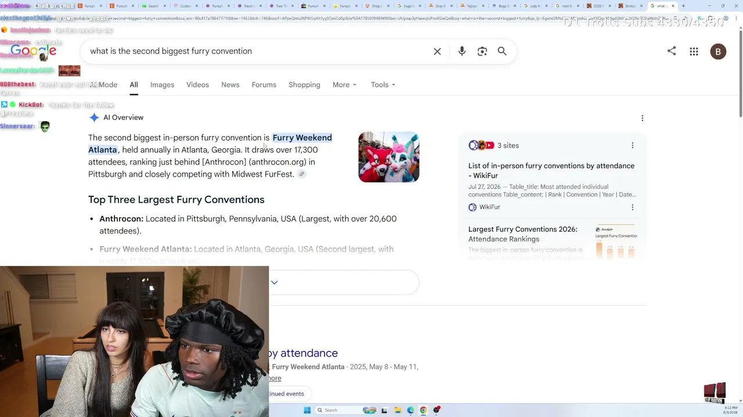This screenshot has height=417, width=743.
Task: Submit the search with the magnifier icon
Action: click(x=502, y=52)
